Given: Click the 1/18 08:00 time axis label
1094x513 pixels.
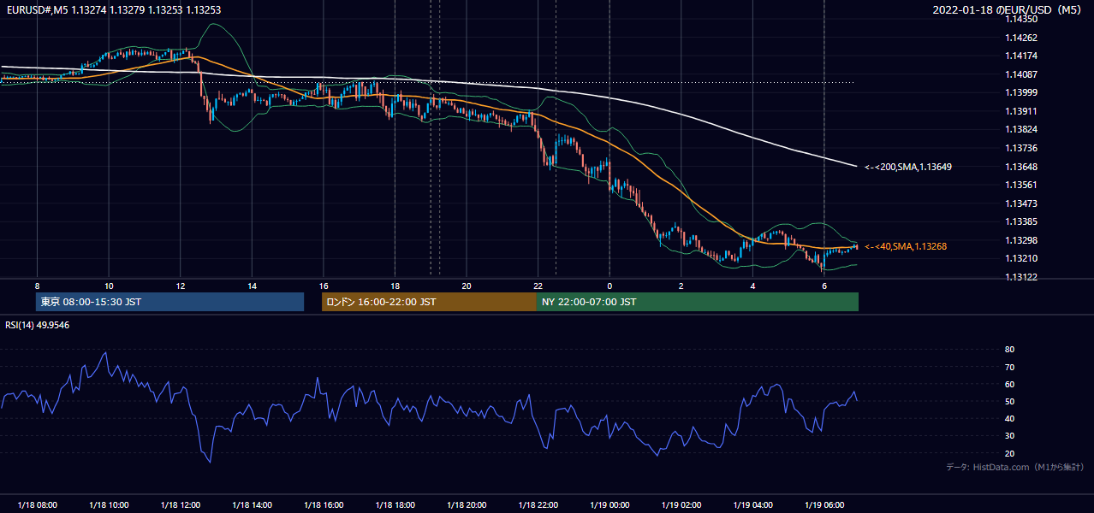Looking at the screenshot, I should (37, 505).
